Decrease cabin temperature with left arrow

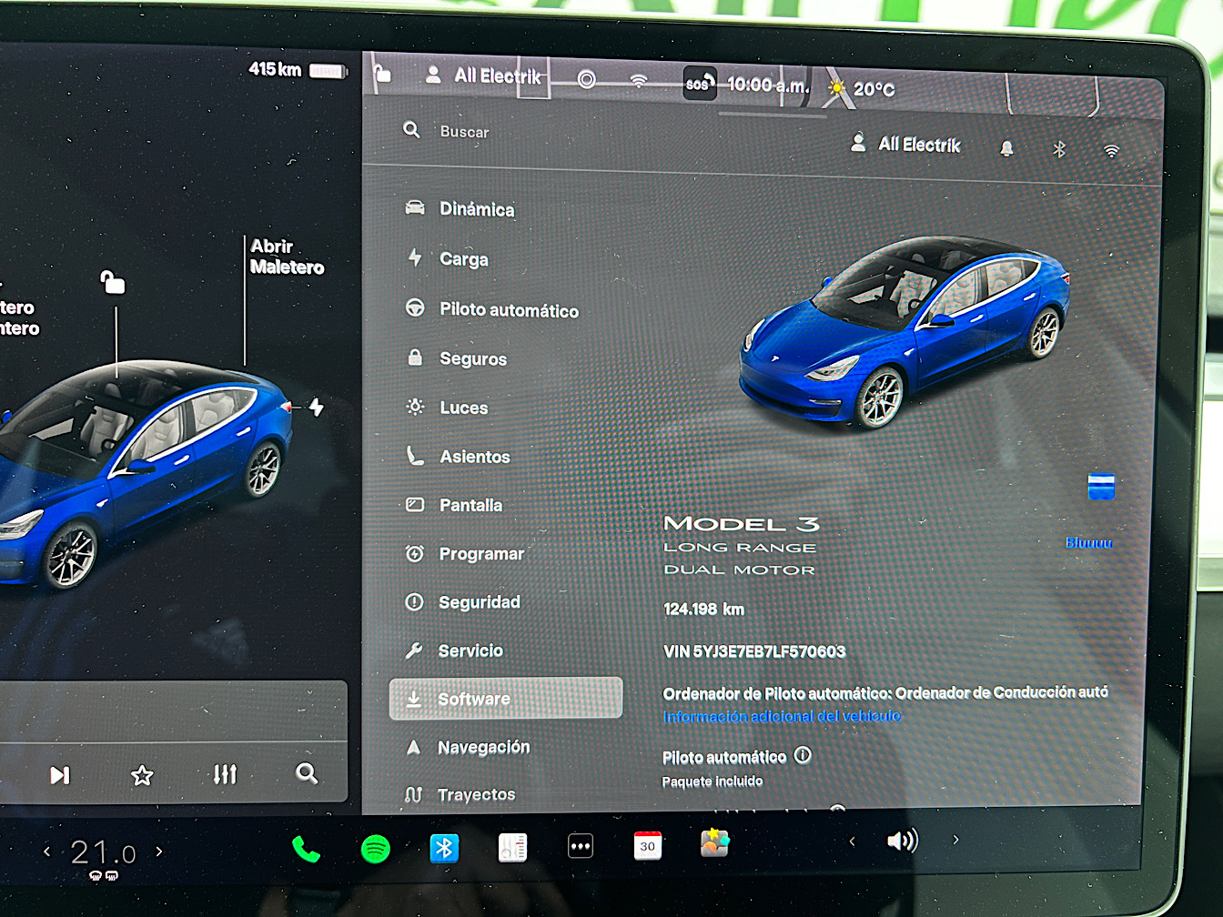(47, 851)
